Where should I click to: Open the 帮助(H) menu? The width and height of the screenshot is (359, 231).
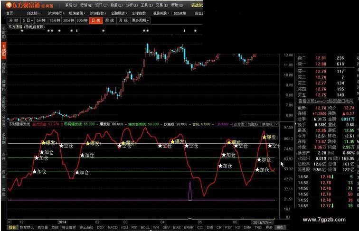[x=177, y=5]
